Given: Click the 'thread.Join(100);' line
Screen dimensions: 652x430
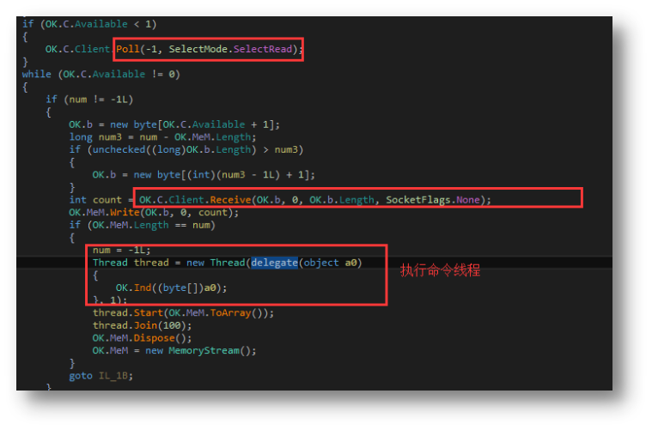Looking at the screenshot, I should tap(143, 325).
